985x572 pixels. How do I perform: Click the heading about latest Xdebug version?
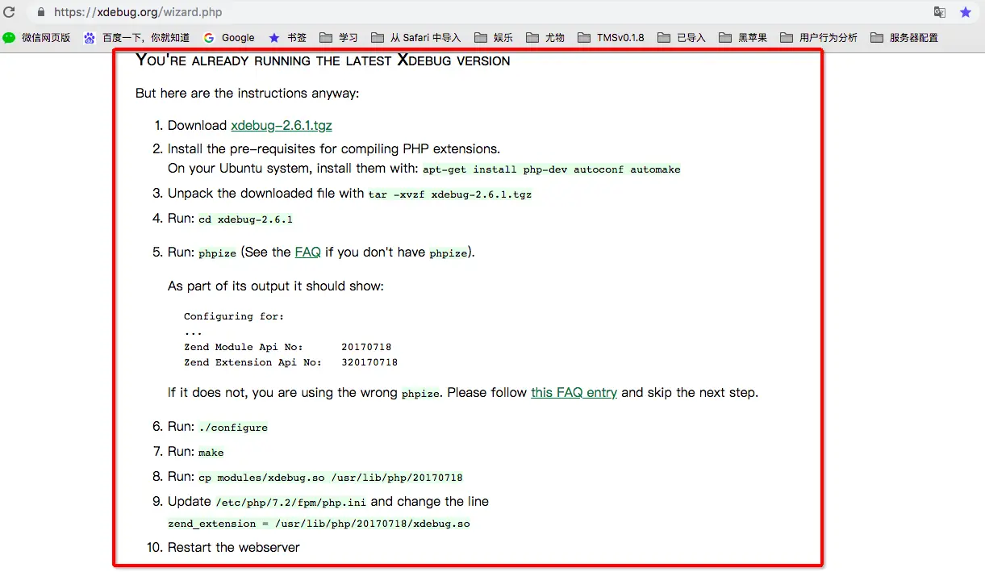tap(323, 61)
